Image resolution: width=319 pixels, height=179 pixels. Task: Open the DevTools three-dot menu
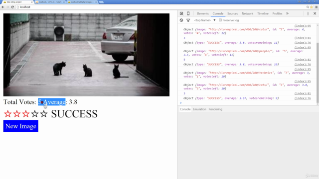(308, 13)
